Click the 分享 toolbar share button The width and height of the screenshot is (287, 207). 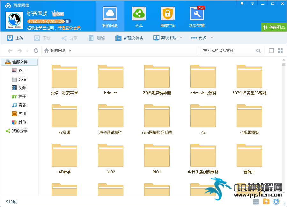pyautogui.click(x=70, y=38)
